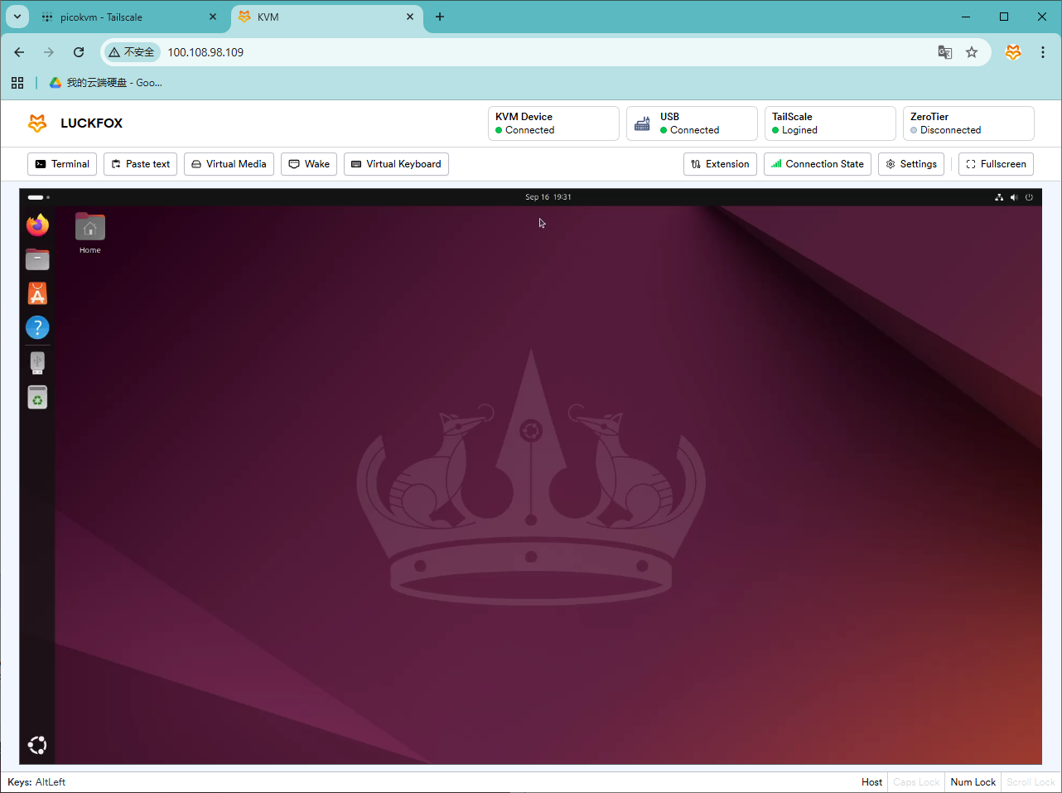Open the Help icon in dock

(37, 328)
